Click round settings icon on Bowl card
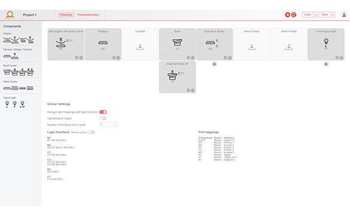The height and width of the screenshot is (216, 350). pyautogui.click(x=192, y=58)
